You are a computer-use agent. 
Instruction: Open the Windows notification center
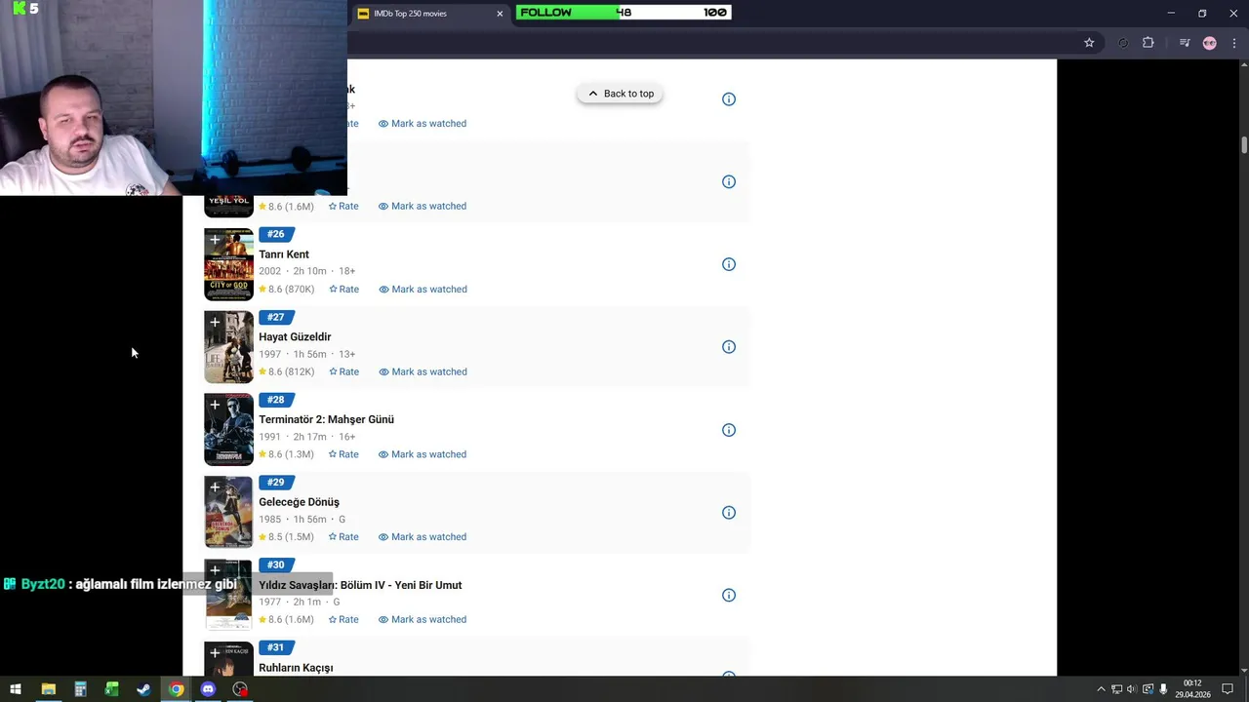[1228, 689]
